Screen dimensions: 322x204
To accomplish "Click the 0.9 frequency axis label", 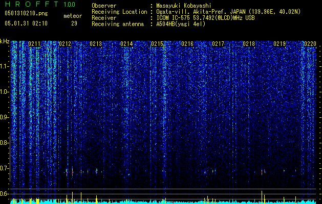I will click(x=5, y=117).
